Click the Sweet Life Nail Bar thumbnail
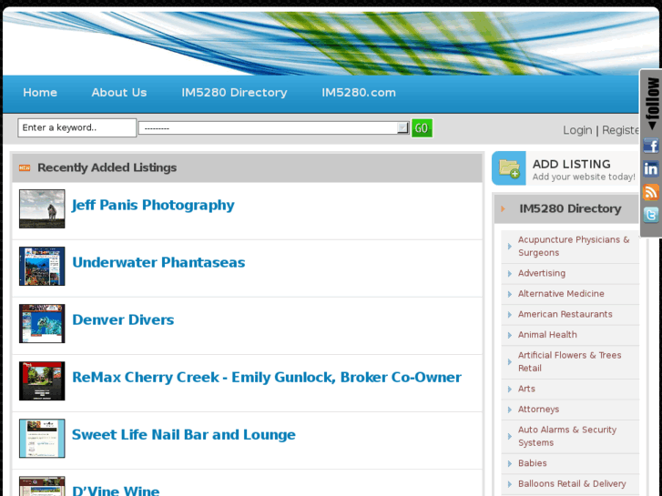Screen dimensions: 662x496 click(42, 438)
